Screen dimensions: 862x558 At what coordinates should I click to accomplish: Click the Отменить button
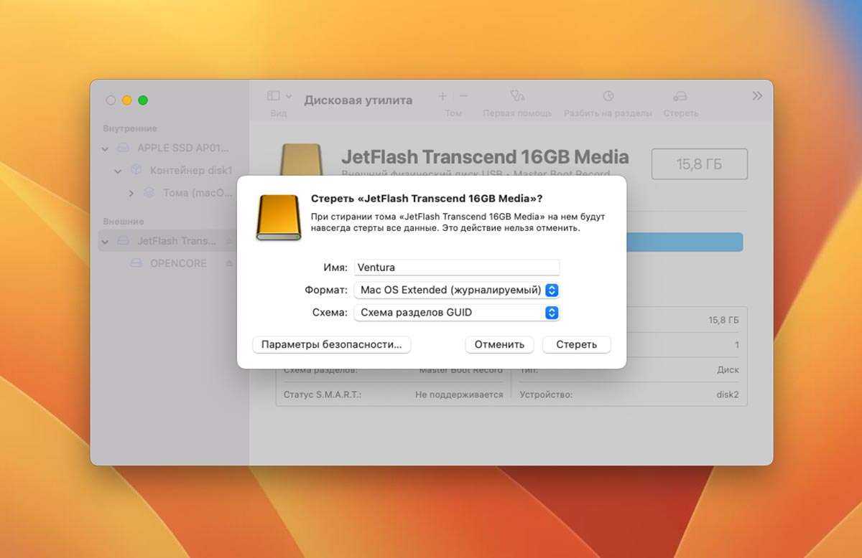499,344
